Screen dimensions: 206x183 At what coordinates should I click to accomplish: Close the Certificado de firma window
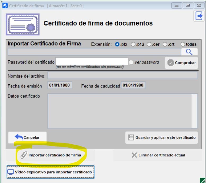(x=199, y=6)
